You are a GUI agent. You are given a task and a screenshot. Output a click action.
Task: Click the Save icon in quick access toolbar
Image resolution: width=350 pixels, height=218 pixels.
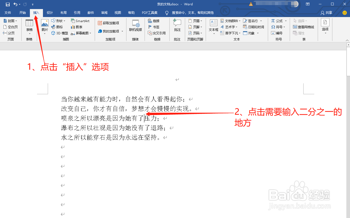click(x=8, y=4)
